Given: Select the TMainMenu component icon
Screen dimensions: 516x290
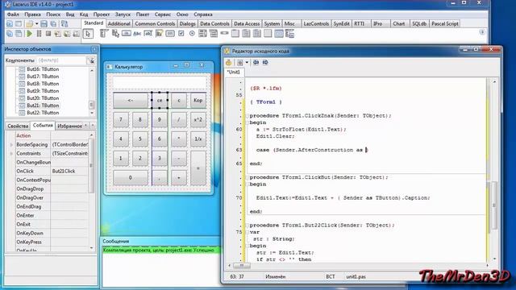Looking at the screenshot, I should (x=104, y=34).
